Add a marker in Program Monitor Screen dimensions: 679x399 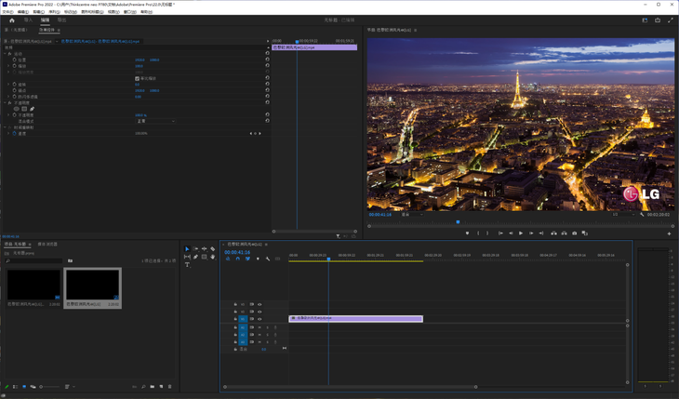click(x=467, y=233)
